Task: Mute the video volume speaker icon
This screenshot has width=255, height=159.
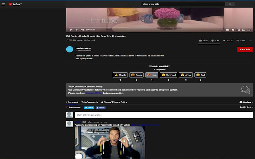Action: point(82,30)
